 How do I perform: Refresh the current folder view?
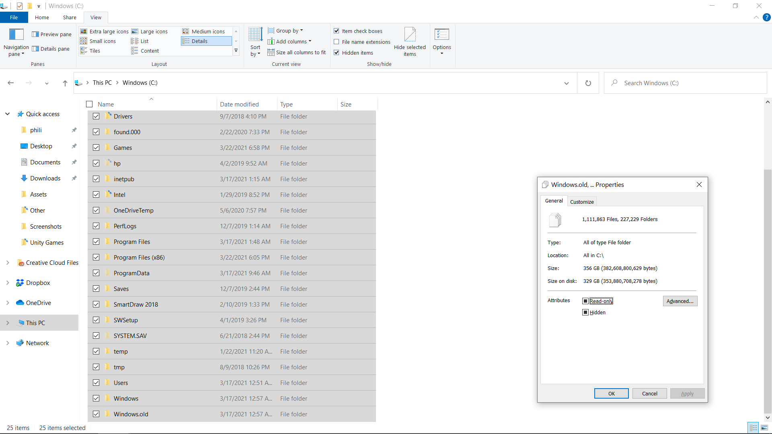(x=588, y=83)
